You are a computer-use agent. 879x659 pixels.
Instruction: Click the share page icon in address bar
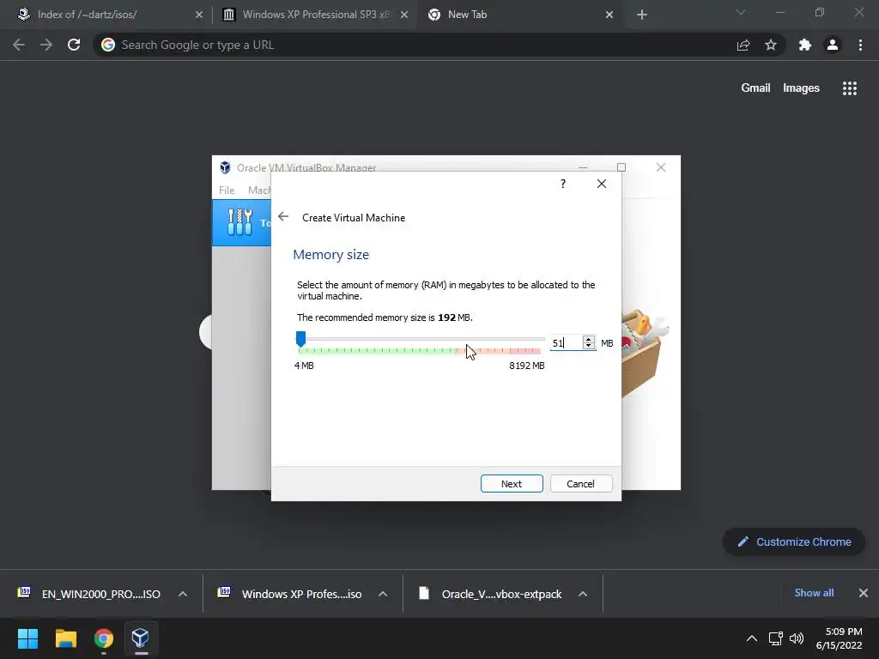click(x=743, y=45)
